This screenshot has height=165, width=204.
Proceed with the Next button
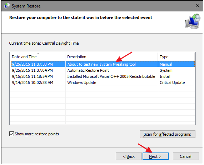(155, 156)
